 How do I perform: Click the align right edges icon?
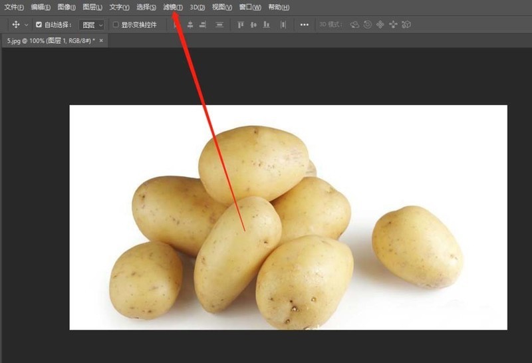pos(202,25)
